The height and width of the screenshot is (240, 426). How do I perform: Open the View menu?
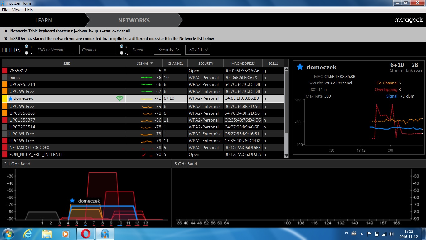point(16,10)
